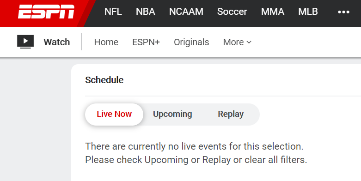Image resolution: width=361 pixels, height=181 pixels.
Task: Select the Originals tab
Action: tap(191, 42)
